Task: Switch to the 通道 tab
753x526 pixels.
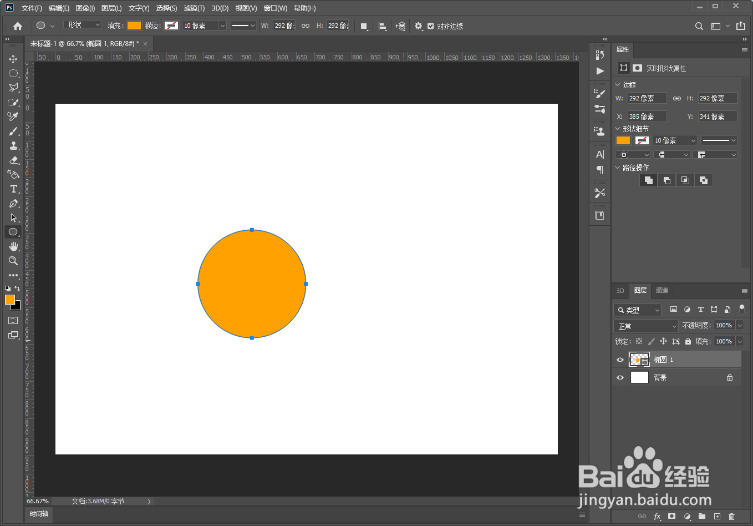Action: [x=662, y=290]
